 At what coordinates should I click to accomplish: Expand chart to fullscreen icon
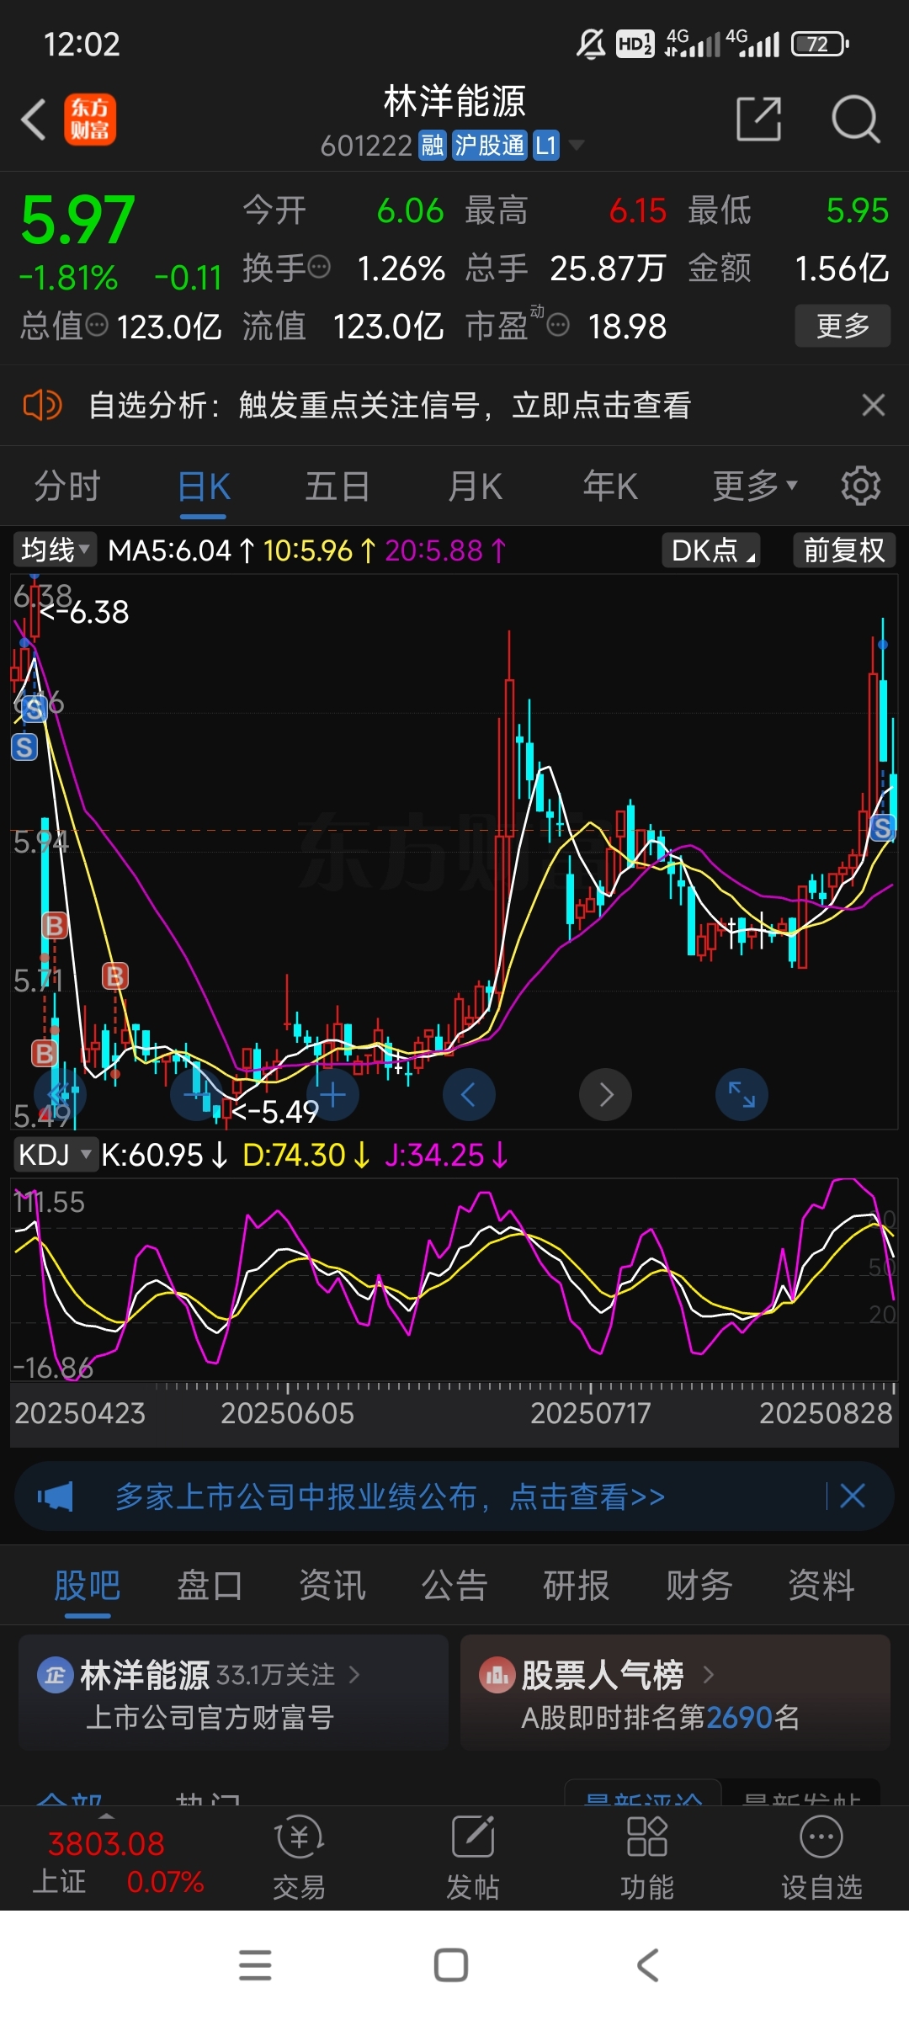[742, 1094]
